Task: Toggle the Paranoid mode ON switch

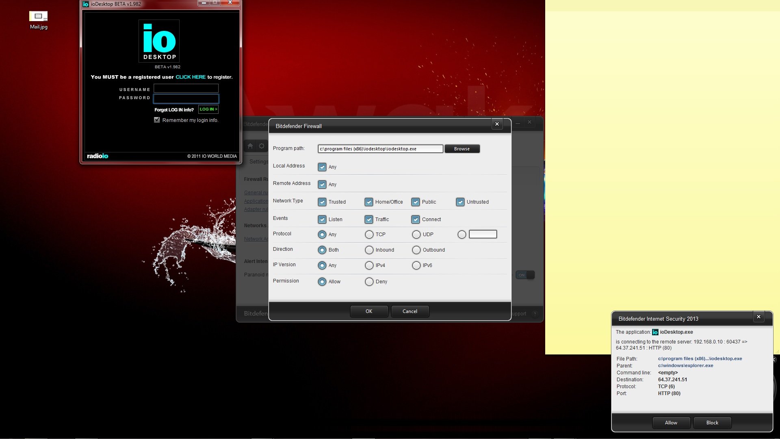Action: click(525, 275)
